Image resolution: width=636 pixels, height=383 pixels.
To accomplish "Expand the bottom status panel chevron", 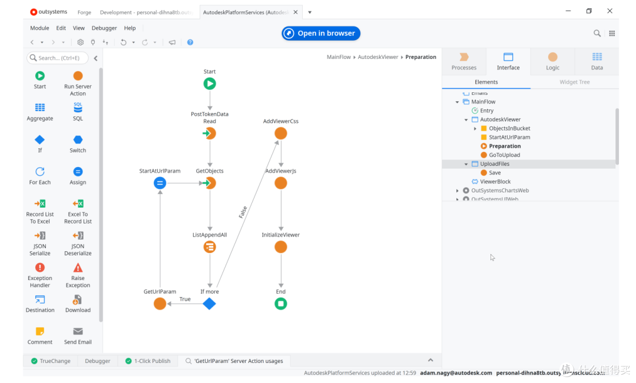I will pos(430,360).
